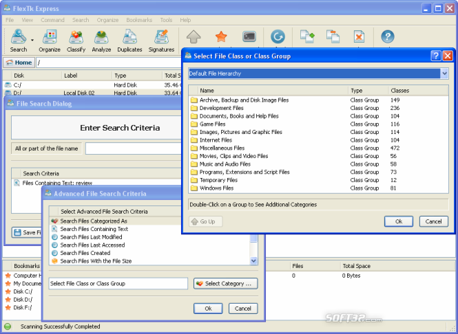Click Cancel in Advanced File Search Criteria
458x334 pixels.
pyautogui.click(x=243, y=309)
